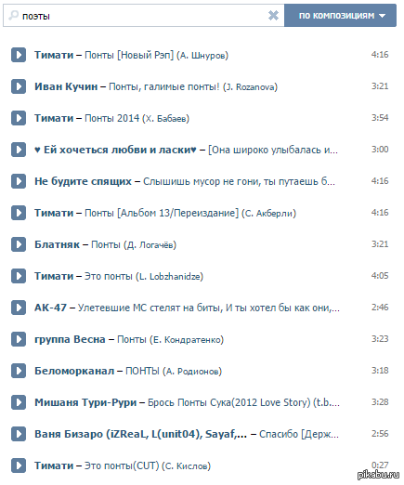Screen dimensions: 404x485
Task: Play Тимати – Понты [Новый Рэп] track
Action: coord(19,55)
